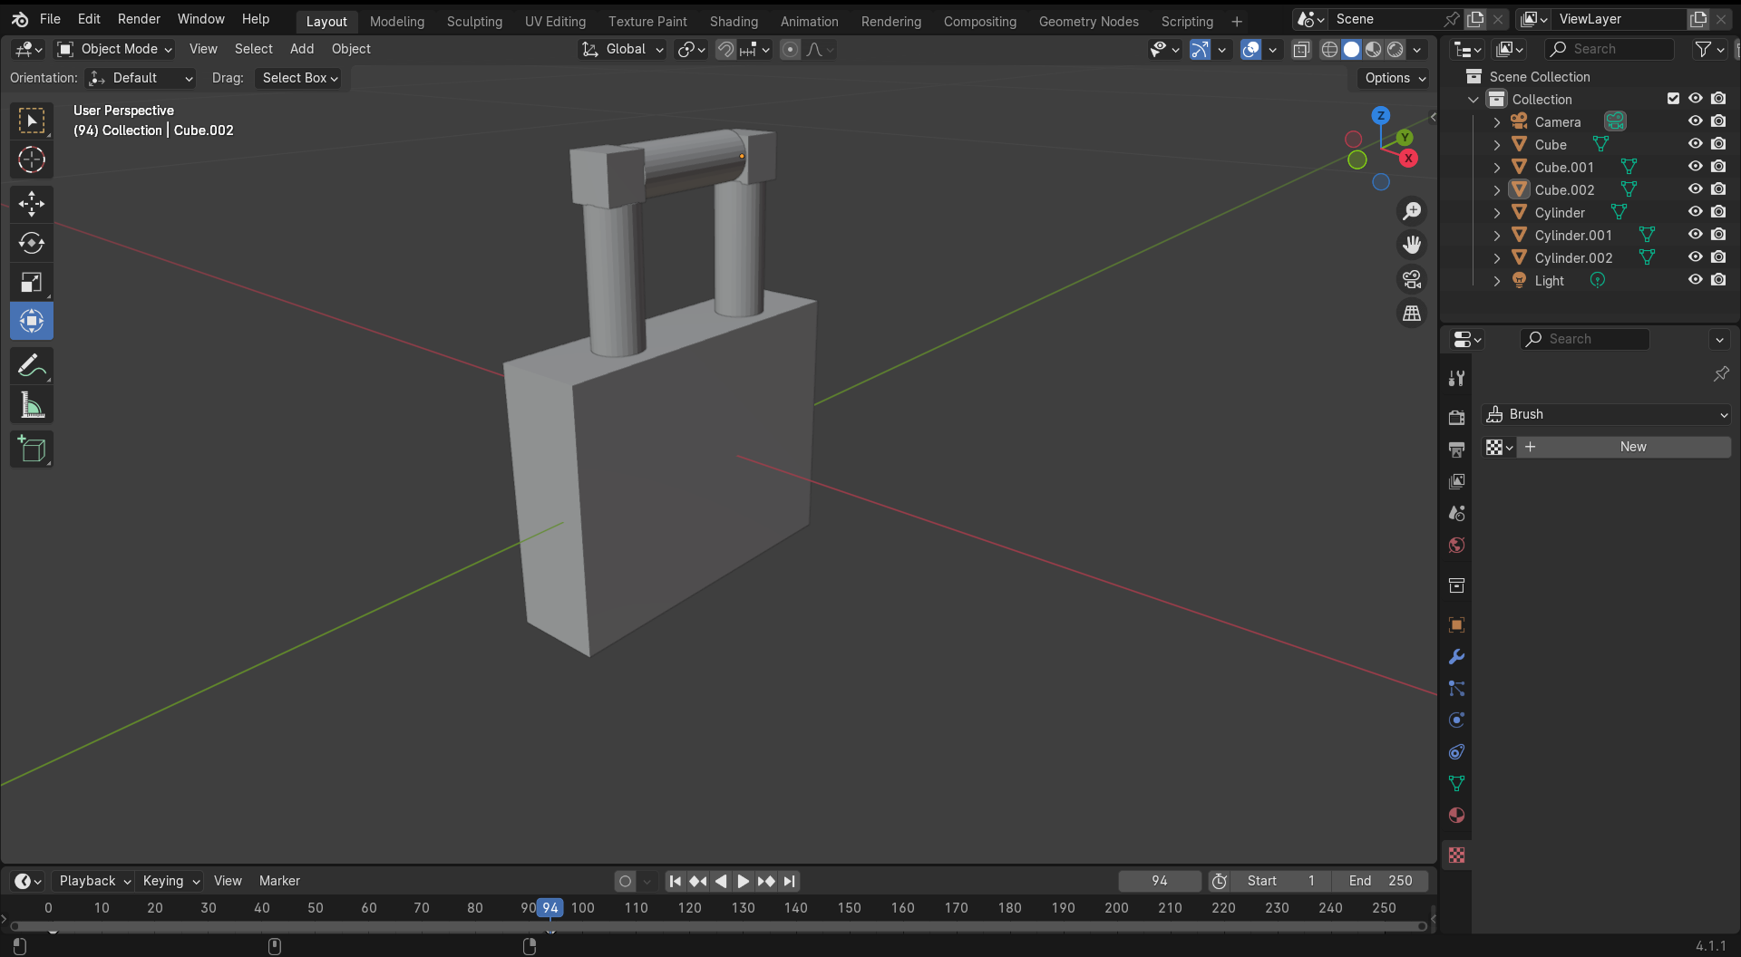Activate the 3D Cursor tool
The height and width of the screenshot is (957, 1741).
(x=32, y=159)
